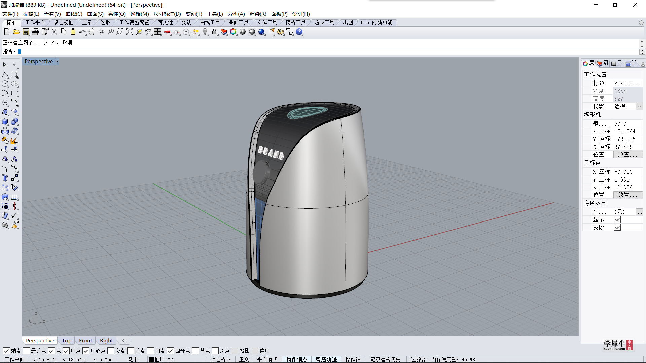Open the 图 layers panel tab
Screen dimensions: 646x363
602,63
